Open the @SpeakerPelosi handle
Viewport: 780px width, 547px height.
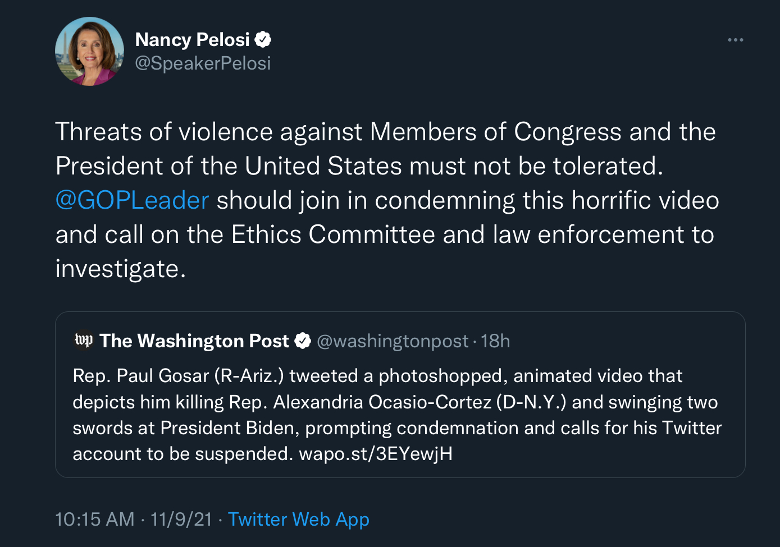pos(203,63)
